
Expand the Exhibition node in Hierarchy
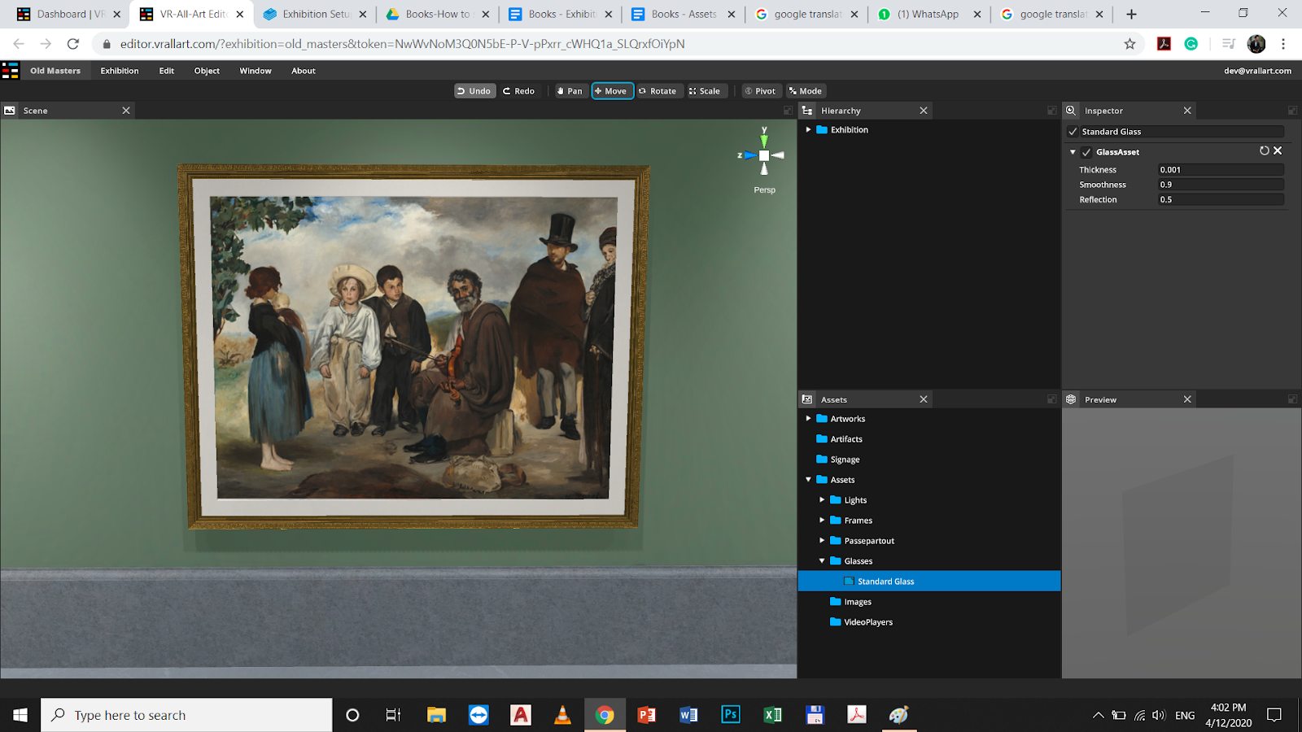pos(808,130)
